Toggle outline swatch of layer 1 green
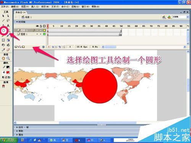This screenshot has height=143, width=191. 44,34
